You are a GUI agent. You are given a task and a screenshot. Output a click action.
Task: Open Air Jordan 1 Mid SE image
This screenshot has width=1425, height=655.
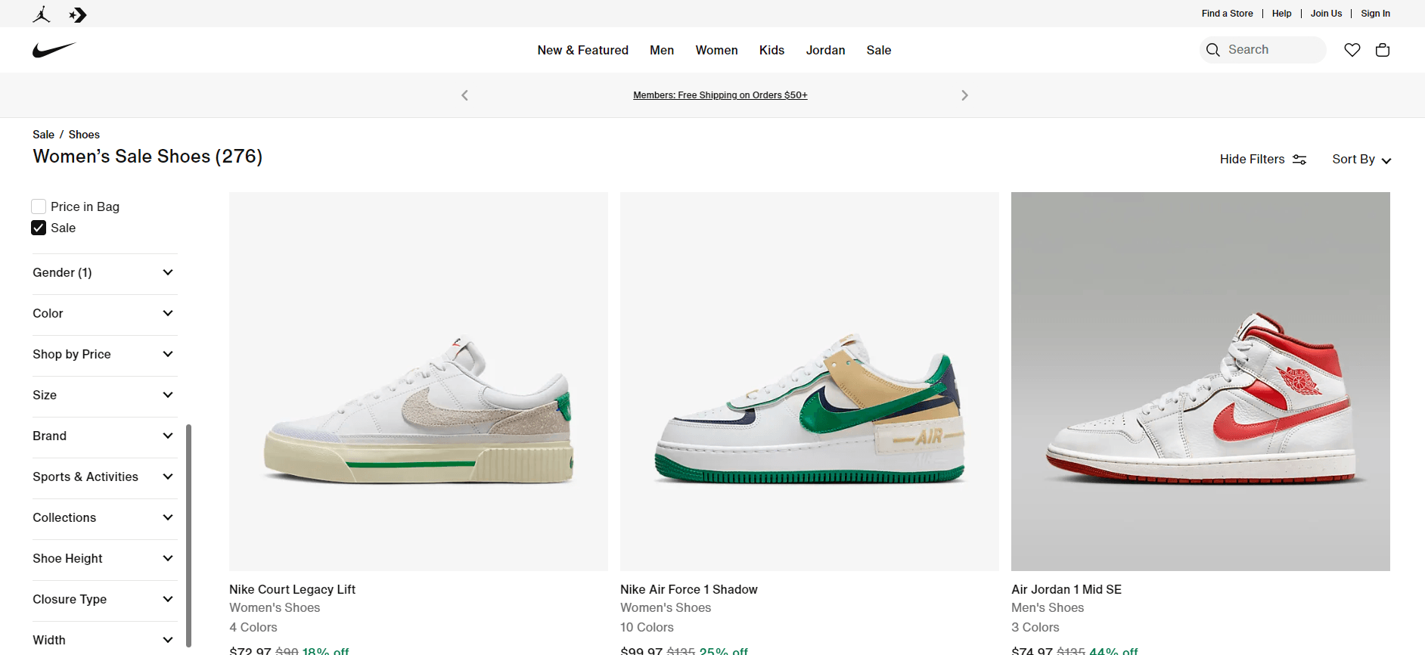1200,381
